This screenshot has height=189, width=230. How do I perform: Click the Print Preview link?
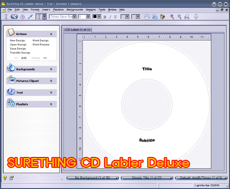(41, 44)
